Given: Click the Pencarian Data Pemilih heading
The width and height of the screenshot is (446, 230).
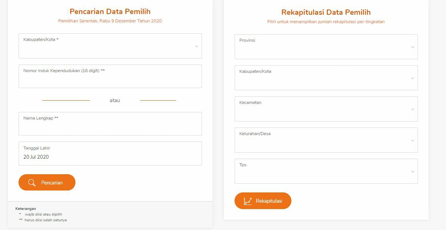Looking at the screenshot, I should point(110,11).
